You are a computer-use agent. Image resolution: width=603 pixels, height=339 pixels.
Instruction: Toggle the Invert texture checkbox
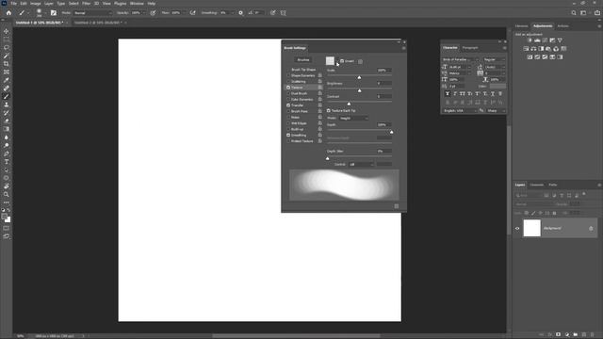pos(342,61)
